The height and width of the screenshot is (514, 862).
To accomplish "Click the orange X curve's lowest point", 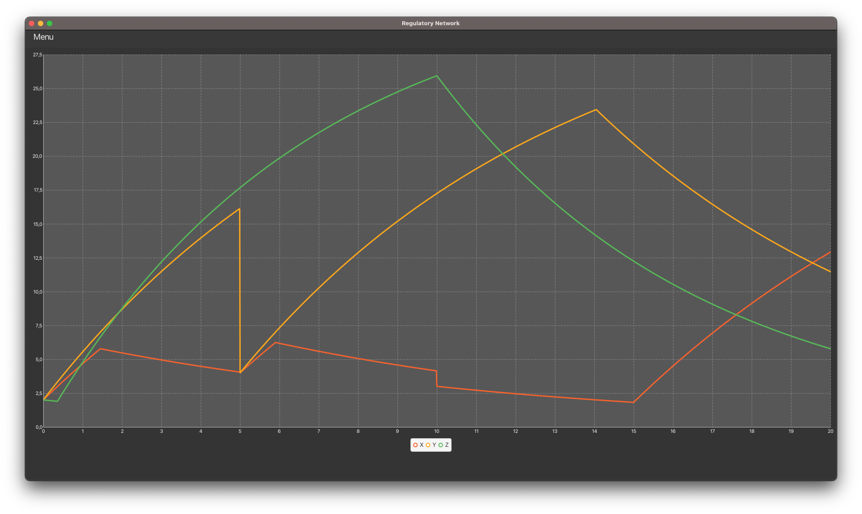I will (x=633, y=402).
